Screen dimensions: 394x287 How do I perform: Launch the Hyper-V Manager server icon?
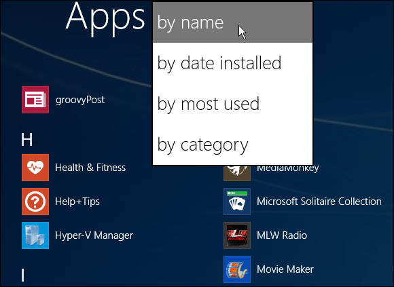(35, 235)
